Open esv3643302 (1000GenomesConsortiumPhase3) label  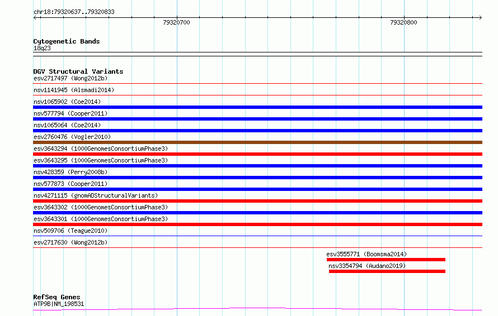click(x=101, y=207)
